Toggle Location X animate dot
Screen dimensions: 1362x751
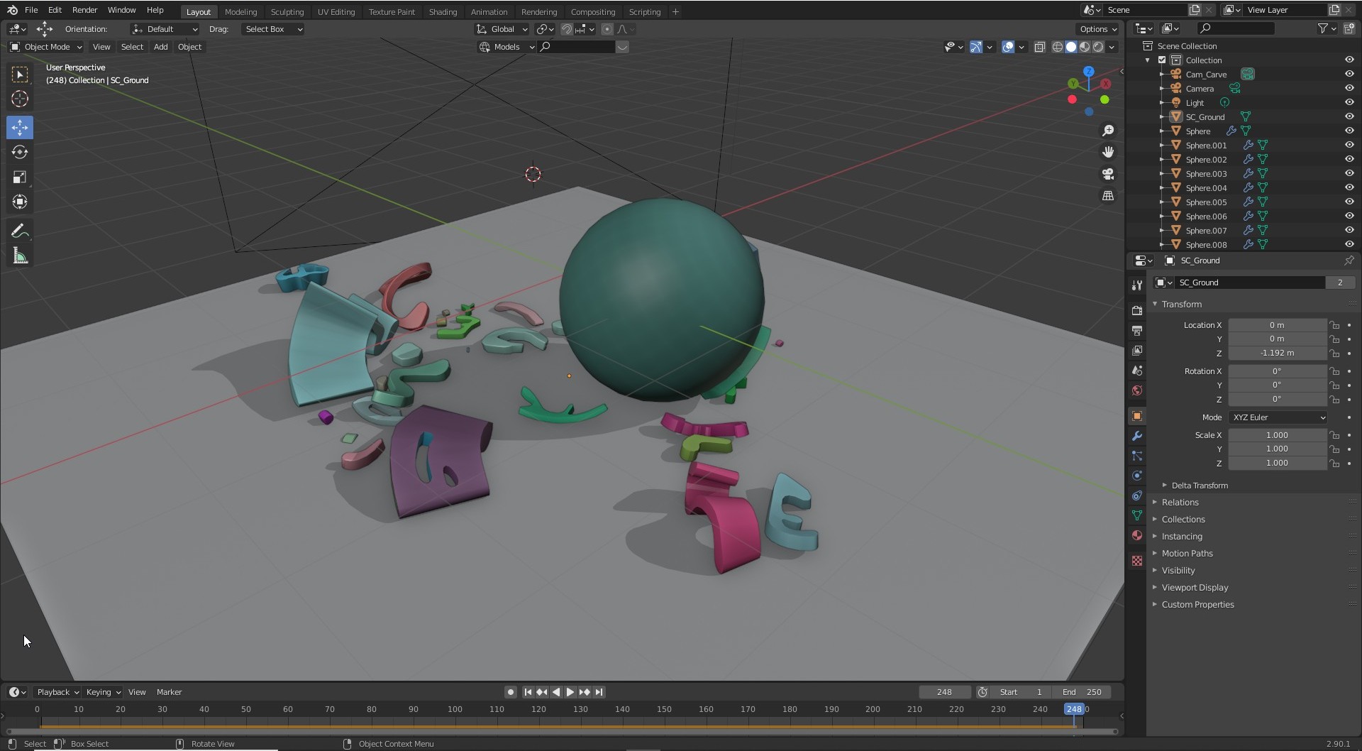(x=1349, y=325)
